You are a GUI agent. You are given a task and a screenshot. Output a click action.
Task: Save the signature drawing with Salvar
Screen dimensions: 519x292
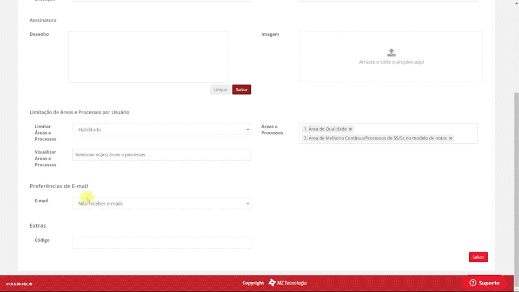242,89
